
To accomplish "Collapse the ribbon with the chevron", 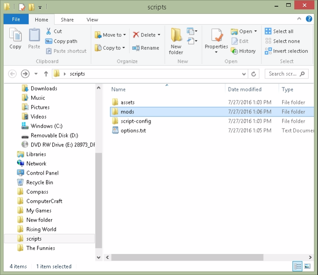I will click(301, 19).
